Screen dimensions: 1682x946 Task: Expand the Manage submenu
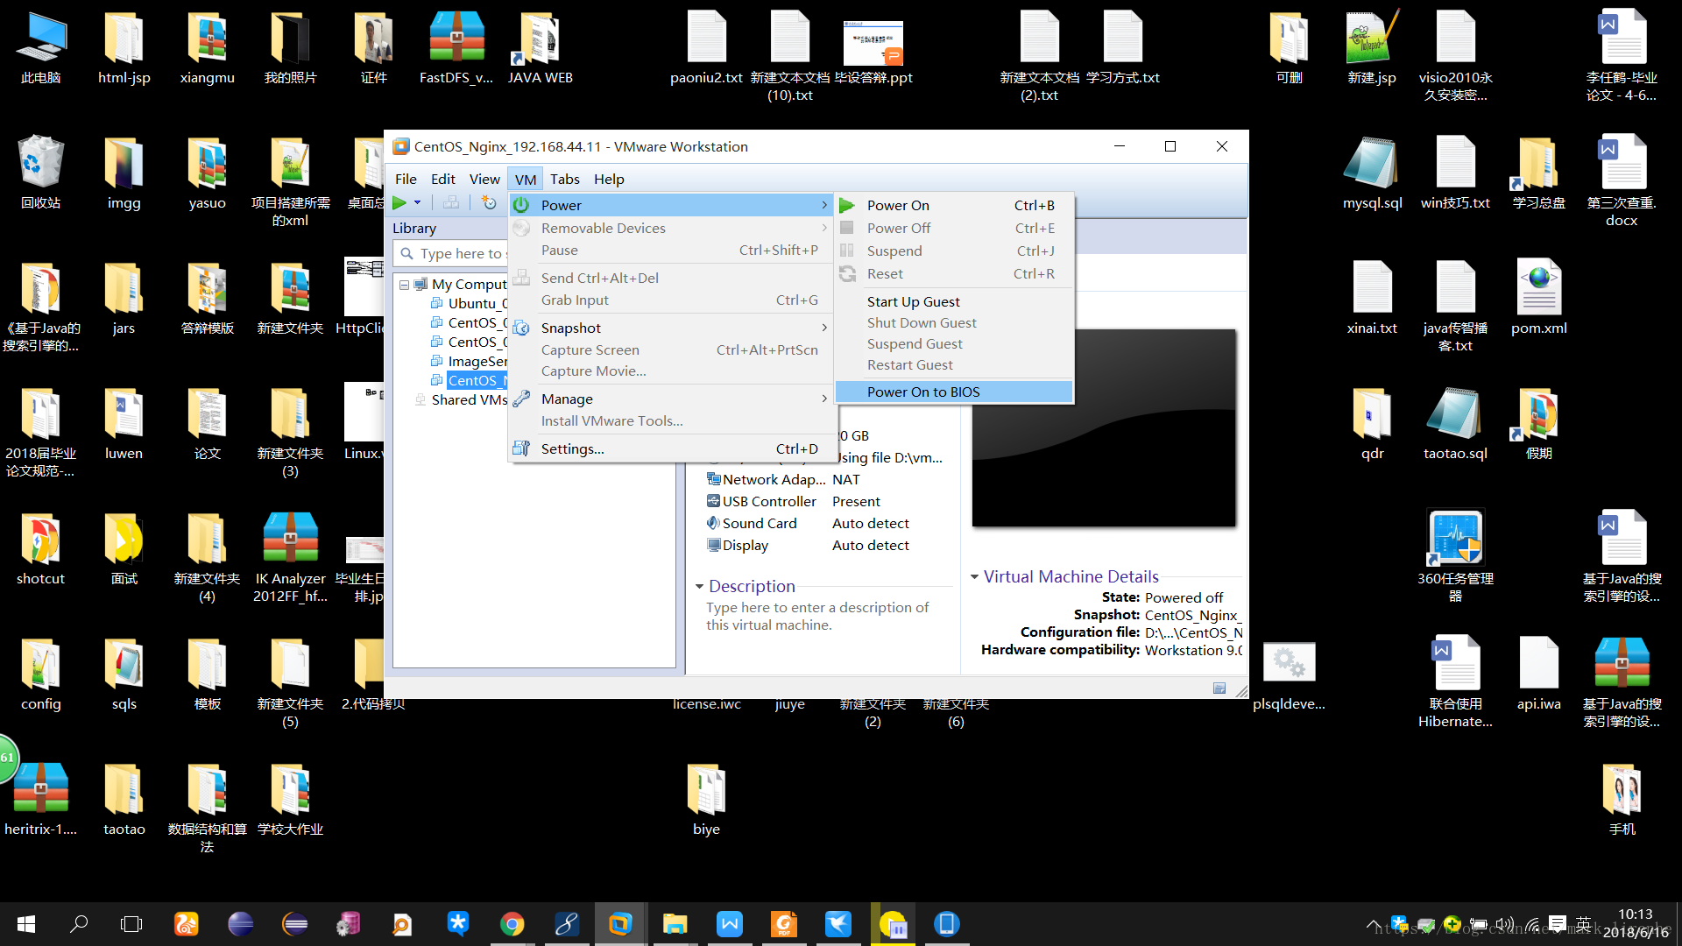coord(670,399)
